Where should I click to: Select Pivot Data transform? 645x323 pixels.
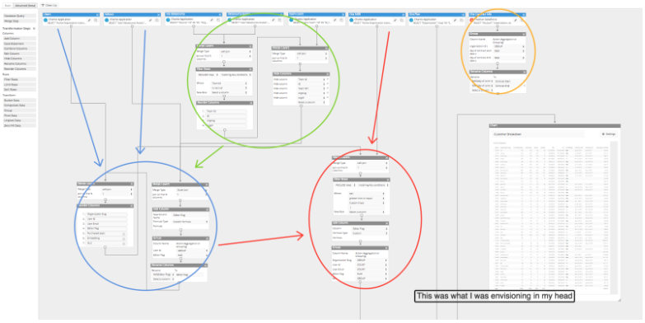[x=19, y=115]
